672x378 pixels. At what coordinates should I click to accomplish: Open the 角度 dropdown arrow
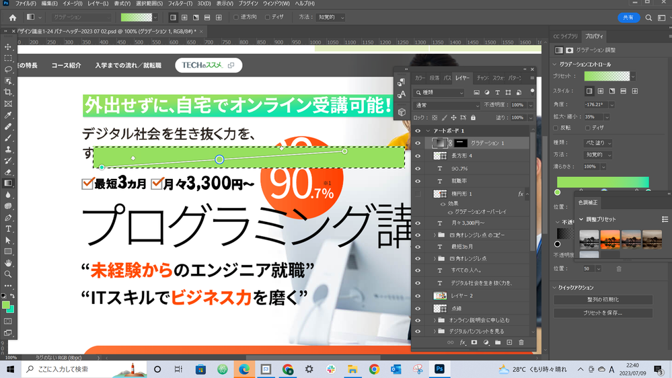[611, 104]
